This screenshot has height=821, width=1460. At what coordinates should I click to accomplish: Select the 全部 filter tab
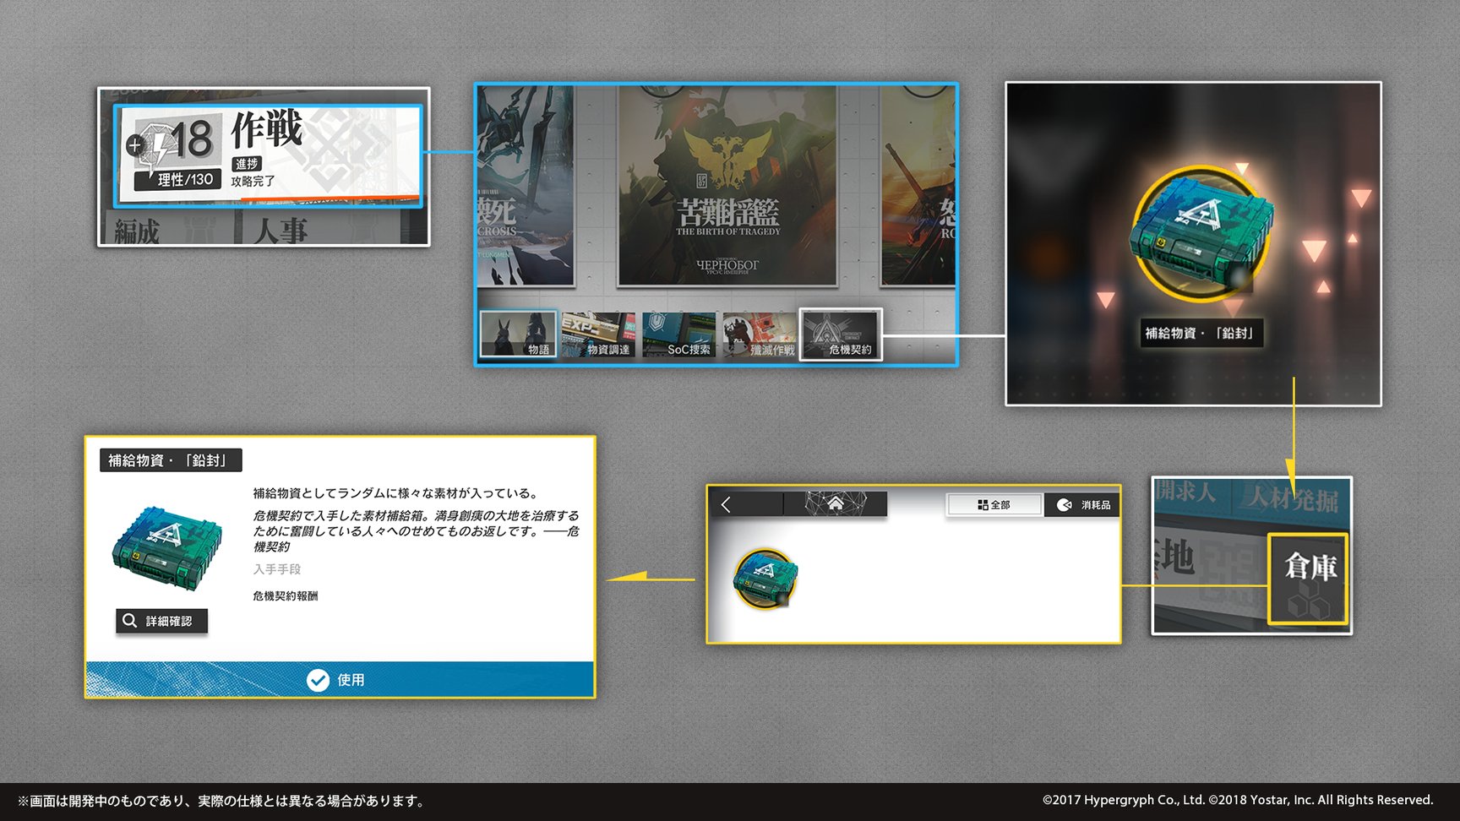pos(994,505)
